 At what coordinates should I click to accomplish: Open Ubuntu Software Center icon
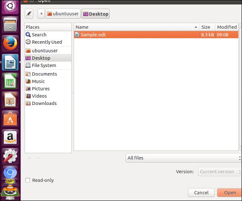coord(10,119)
